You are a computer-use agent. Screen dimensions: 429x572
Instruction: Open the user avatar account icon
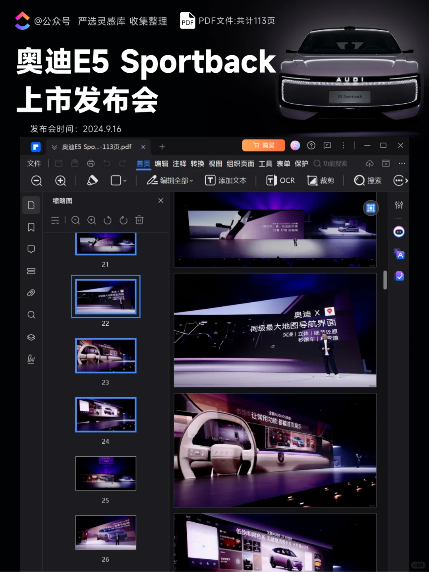tap(295, 145)
